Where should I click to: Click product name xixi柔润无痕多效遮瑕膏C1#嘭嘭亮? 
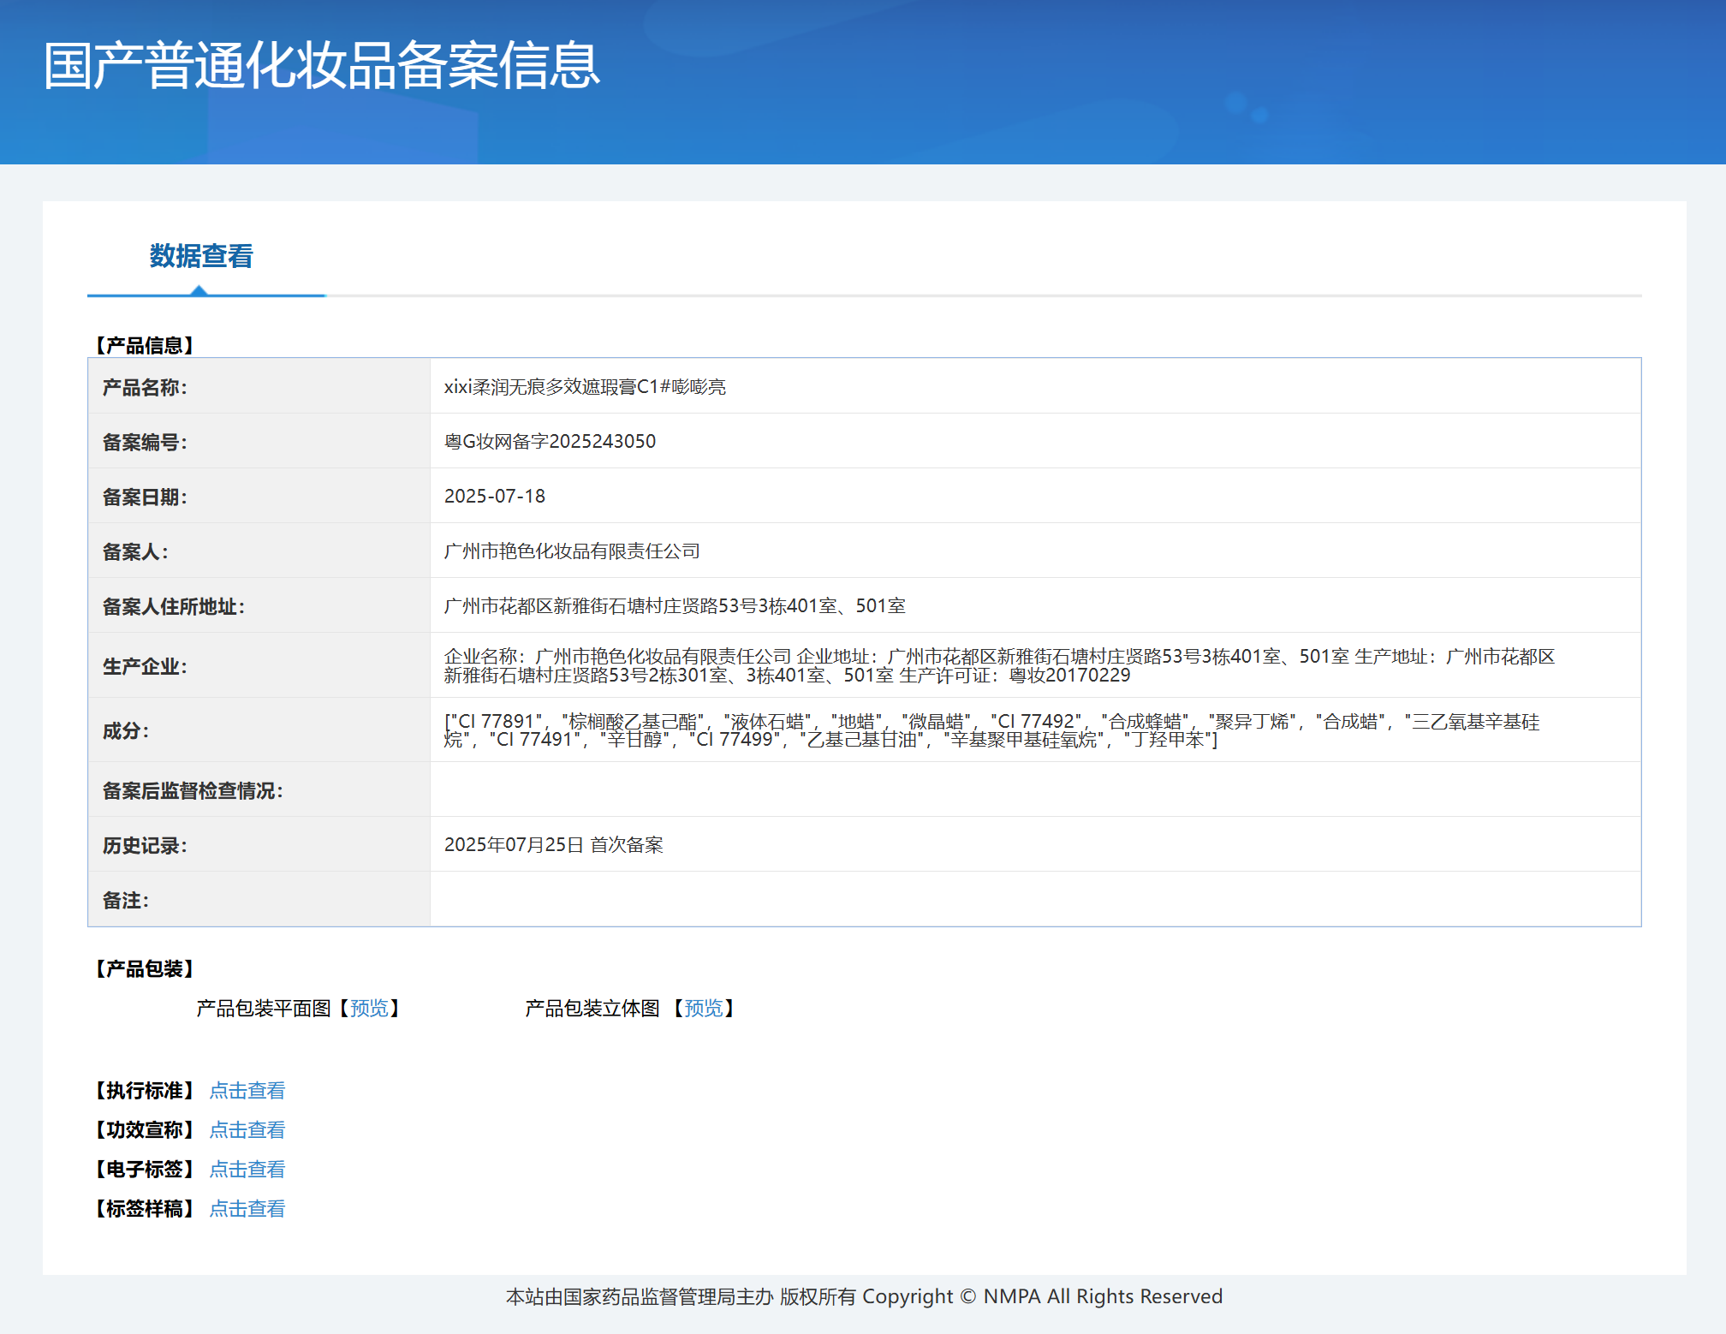(x=585, y=387)
